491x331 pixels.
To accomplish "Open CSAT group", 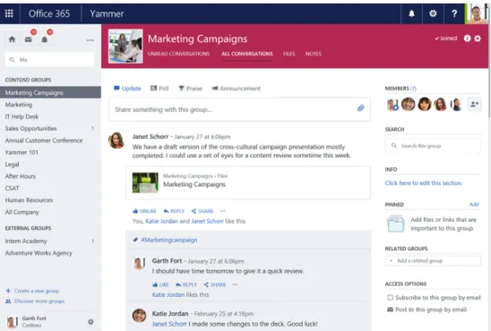I will click(12, 188).
